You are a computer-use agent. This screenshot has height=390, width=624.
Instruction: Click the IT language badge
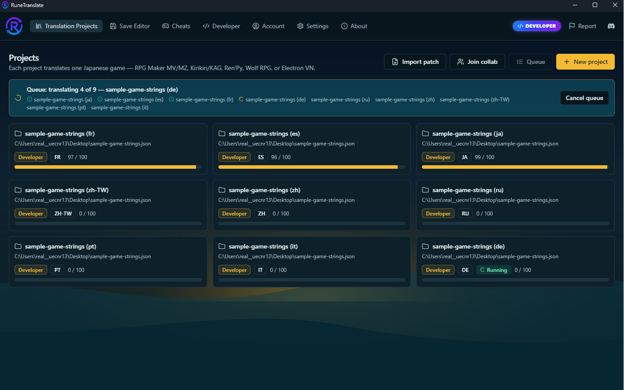[x=260, y=270]
